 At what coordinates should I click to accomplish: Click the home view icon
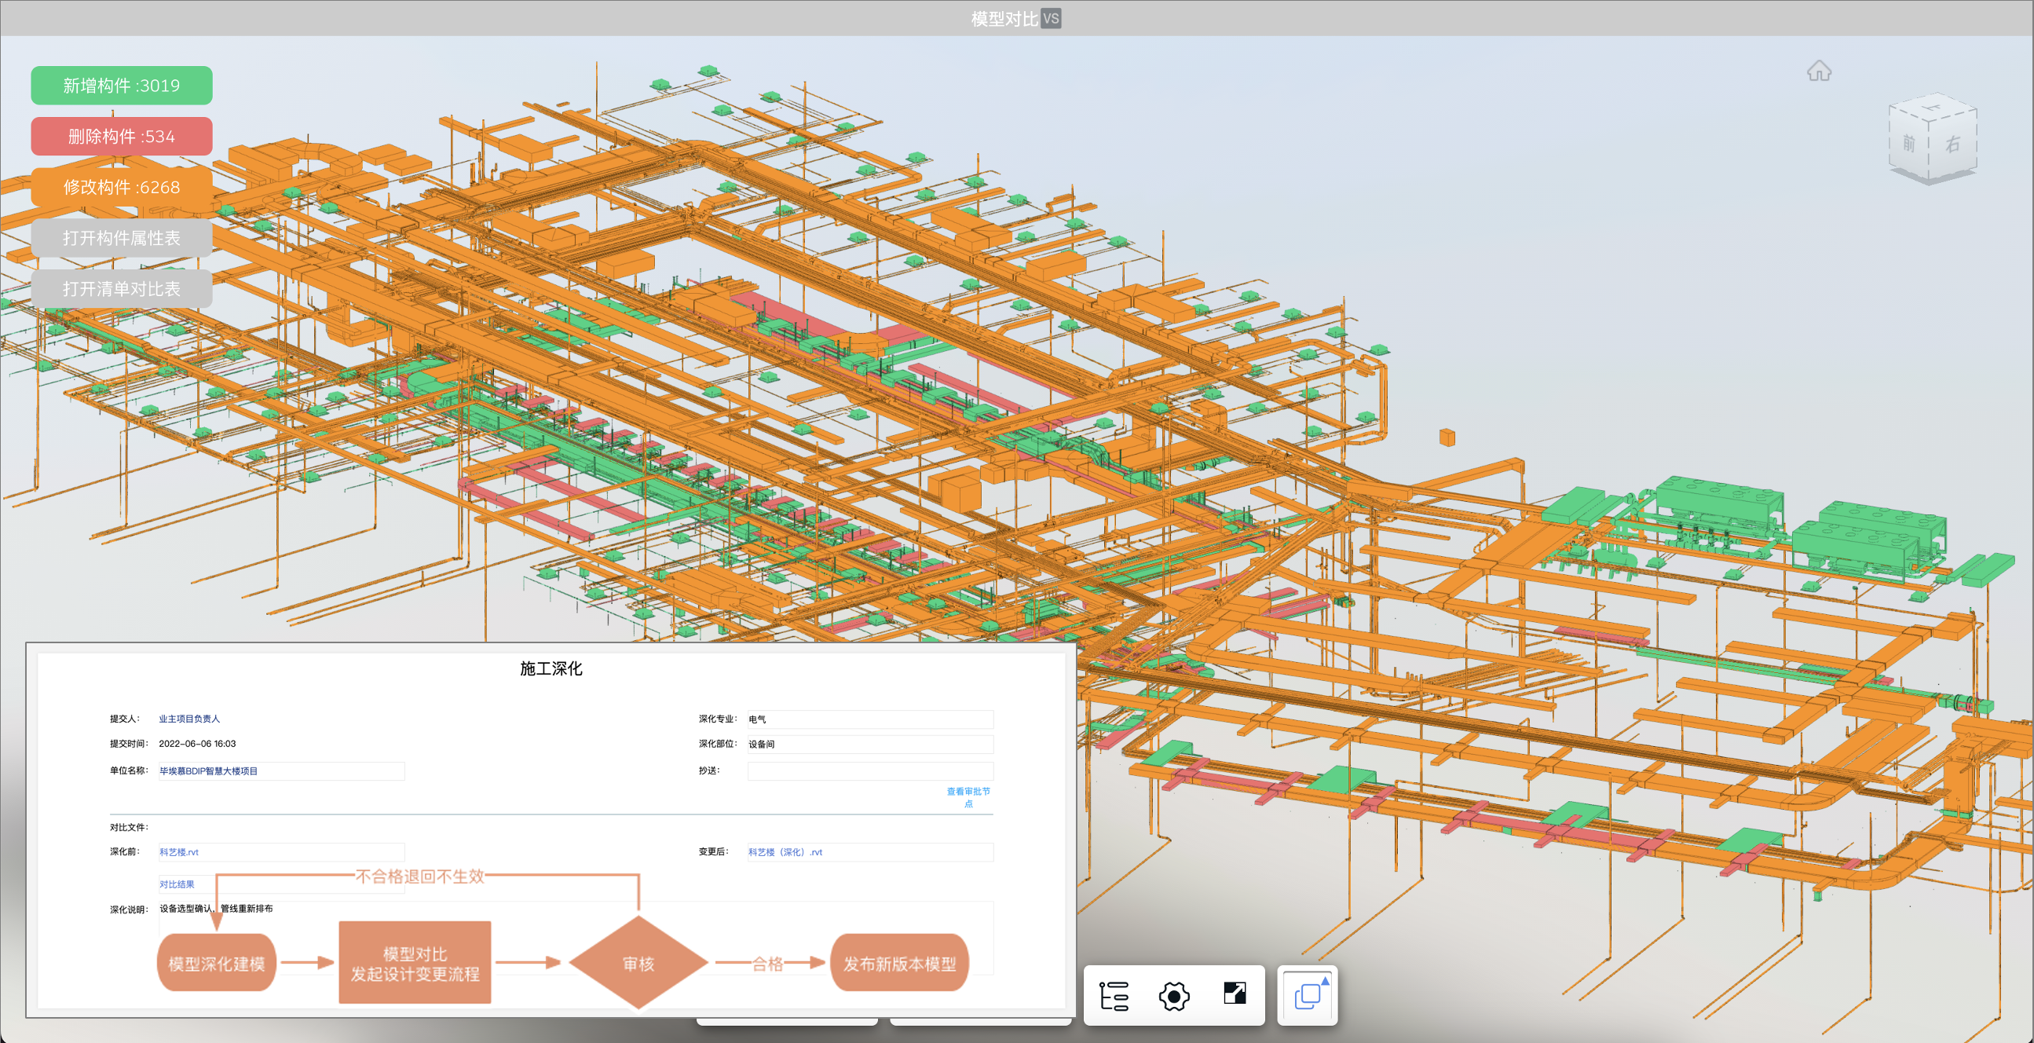pyautogui.click(x=1820, y=71)
